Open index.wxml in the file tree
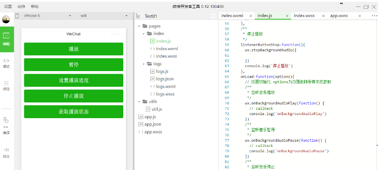 click(x=167, y=49)
